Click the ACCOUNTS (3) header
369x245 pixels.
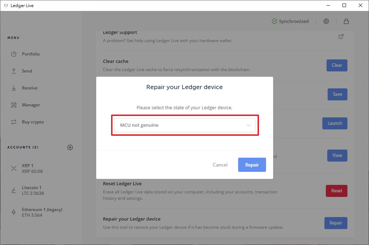(x=23, y=147)
